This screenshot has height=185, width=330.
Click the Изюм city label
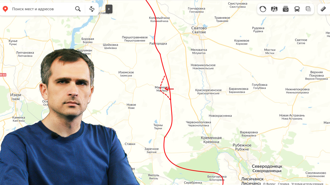(x=16, y=95)
